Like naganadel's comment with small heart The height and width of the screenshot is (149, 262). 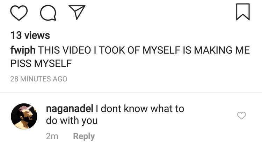(x=241, y=116)
